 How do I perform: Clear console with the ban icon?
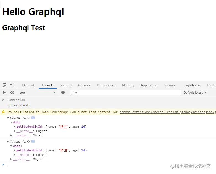[x=12, y=93]
